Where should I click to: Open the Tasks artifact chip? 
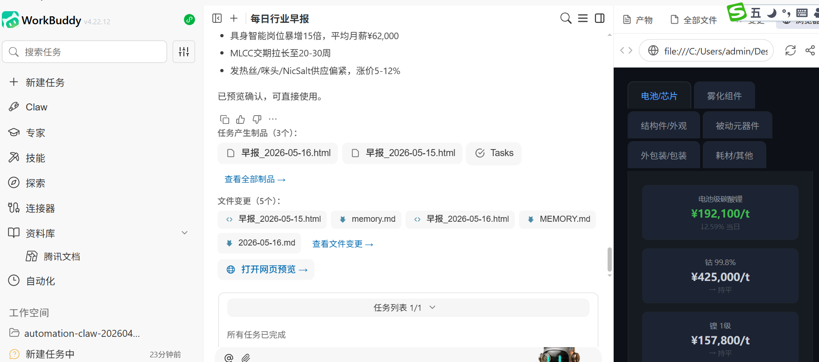pos(494,153)
